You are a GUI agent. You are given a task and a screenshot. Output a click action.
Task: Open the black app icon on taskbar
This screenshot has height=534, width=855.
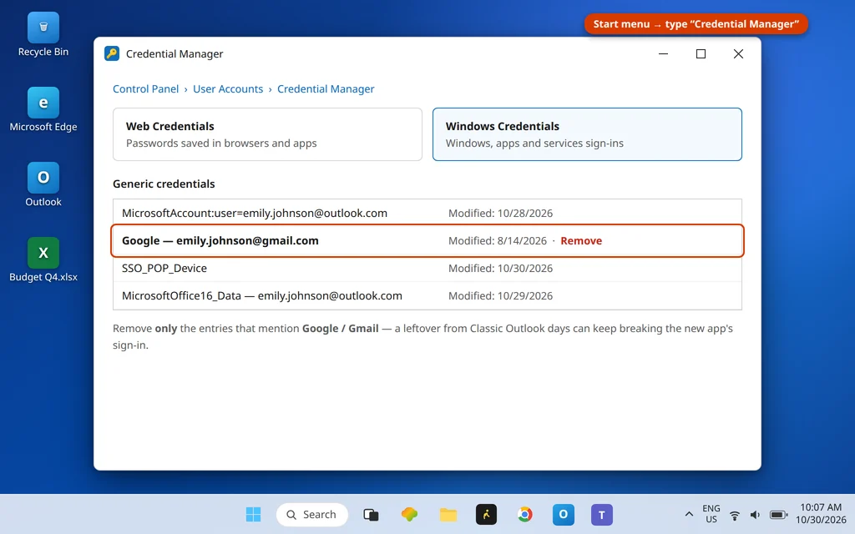tap(487, 514)
